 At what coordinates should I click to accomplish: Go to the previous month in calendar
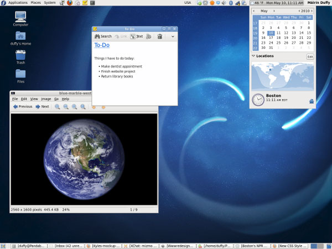tap(254, 11)
